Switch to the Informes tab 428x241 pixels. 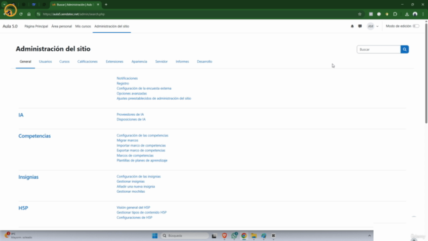click(183, 62)
